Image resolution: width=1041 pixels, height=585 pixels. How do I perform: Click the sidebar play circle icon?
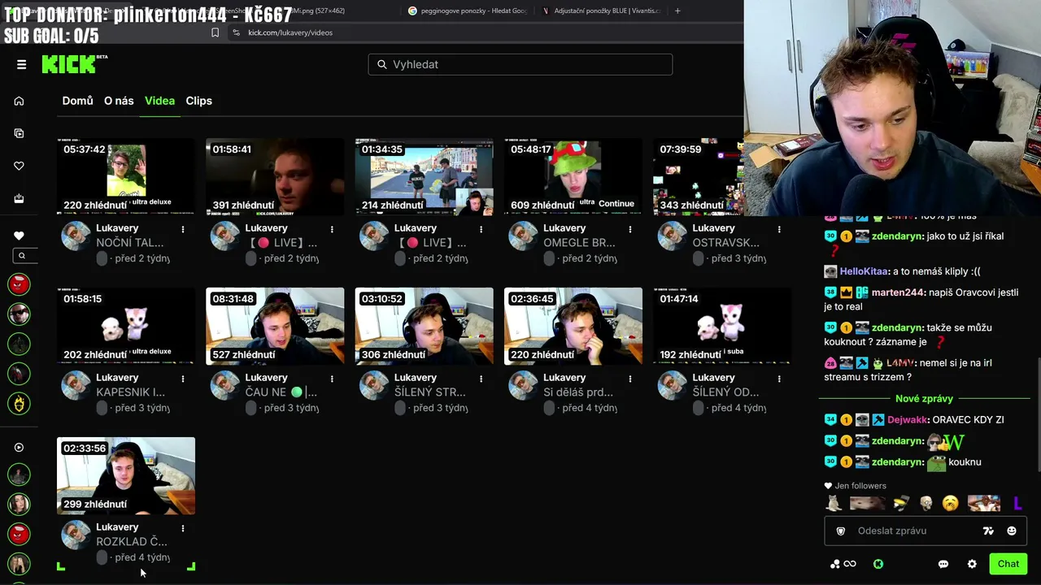(x=19, y=447)
